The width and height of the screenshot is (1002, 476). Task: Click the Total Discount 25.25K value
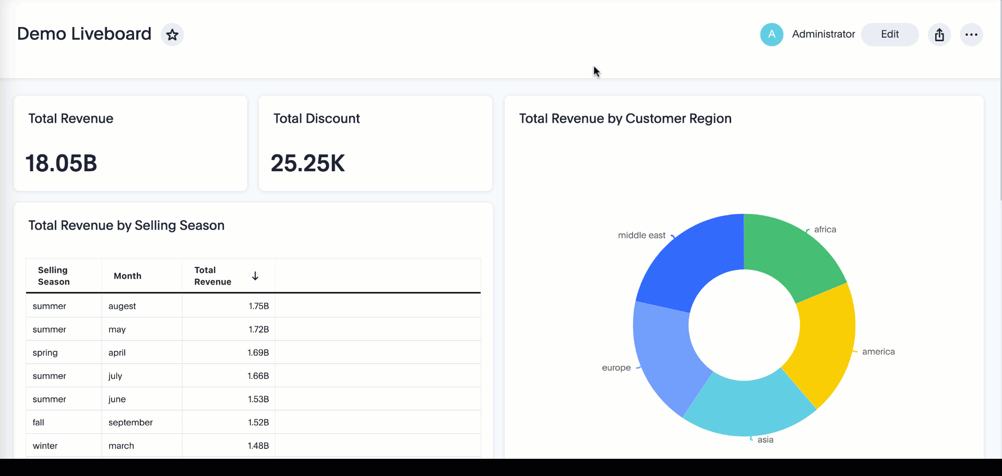pos(308,163)
